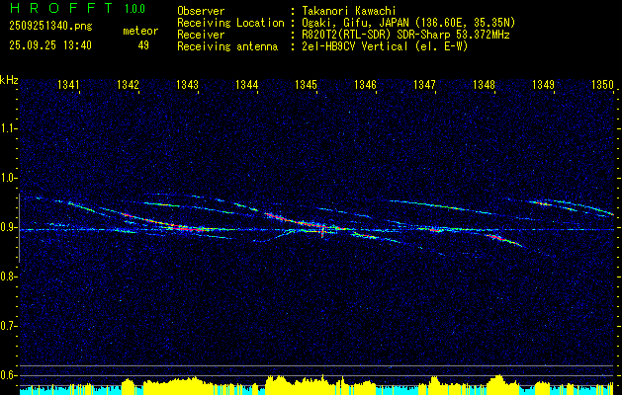Click the 1348 time axis label
The image size is (622, 395).
[484, 85]
